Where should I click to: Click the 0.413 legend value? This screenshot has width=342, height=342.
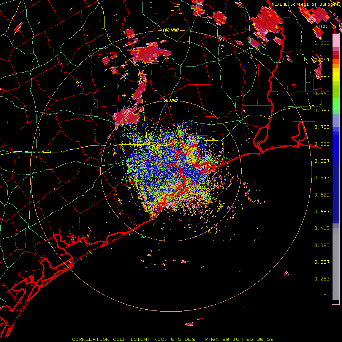[322, 228]
